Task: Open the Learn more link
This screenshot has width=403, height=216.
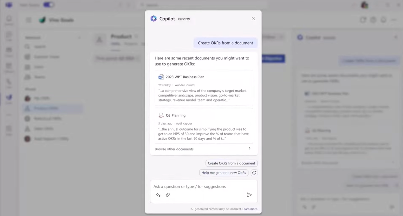Action: click(250, 209)
